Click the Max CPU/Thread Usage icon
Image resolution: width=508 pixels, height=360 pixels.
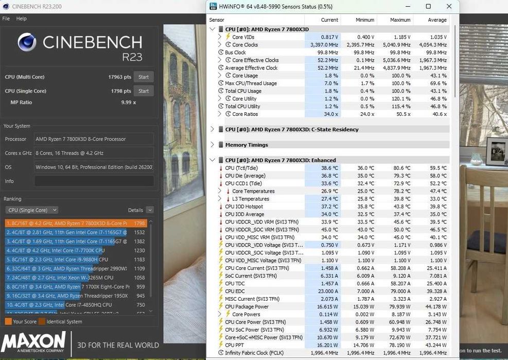pyautogui.click(x=221, y=83)
